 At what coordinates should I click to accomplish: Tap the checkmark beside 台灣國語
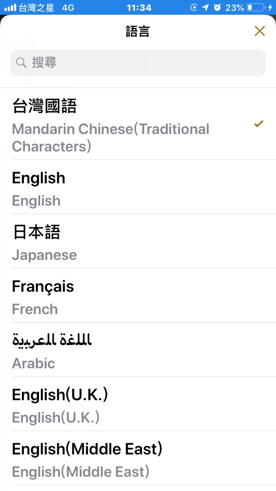(259, 124)
